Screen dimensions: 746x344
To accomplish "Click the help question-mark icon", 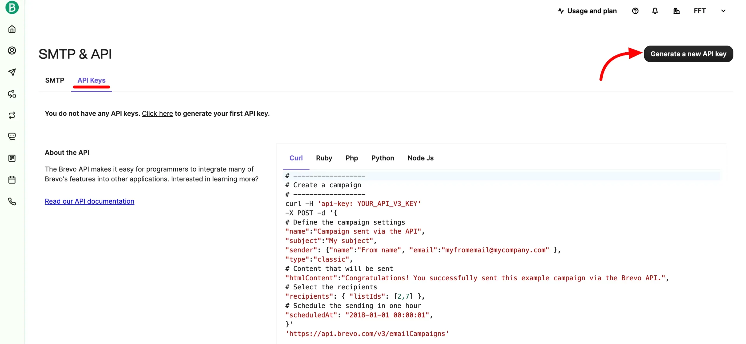I will 635,11.
